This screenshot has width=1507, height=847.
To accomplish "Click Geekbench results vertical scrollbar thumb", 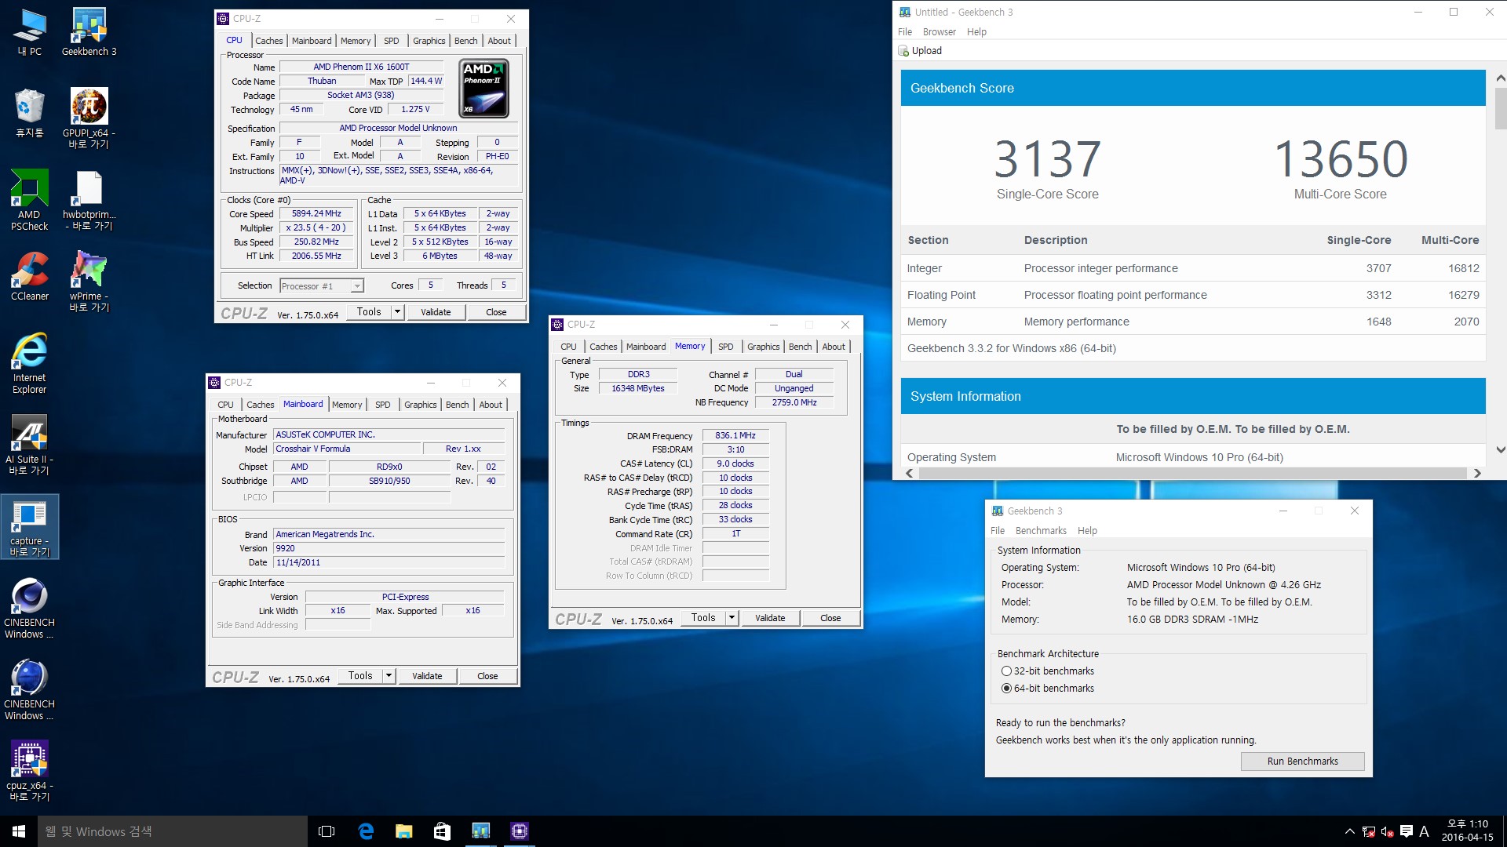I will [1500, 108].
